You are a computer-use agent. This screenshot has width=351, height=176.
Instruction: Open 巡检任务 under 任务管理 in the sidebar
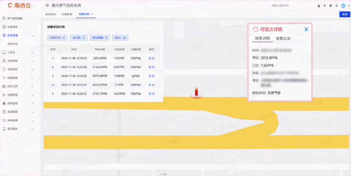click(12, 44)
